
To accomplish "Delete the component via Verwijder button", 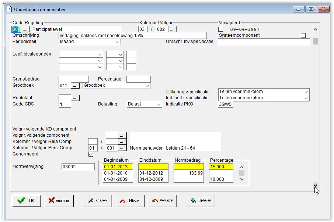I will click(162, 201).
